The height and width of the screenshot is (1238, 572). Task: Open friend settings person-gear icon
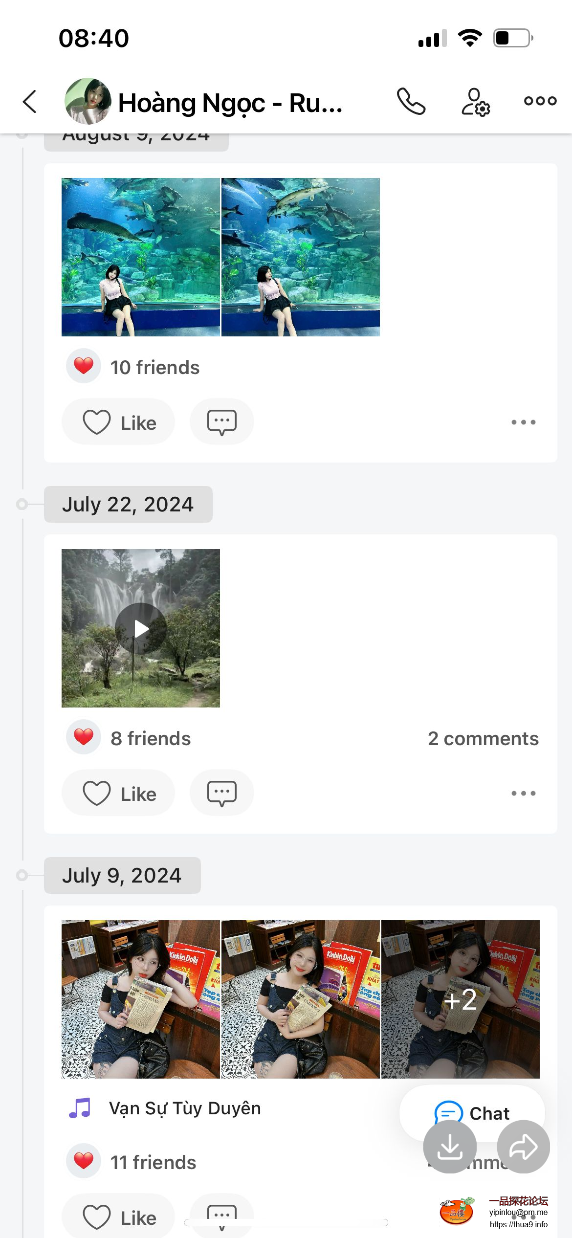[x=475, y=102]
